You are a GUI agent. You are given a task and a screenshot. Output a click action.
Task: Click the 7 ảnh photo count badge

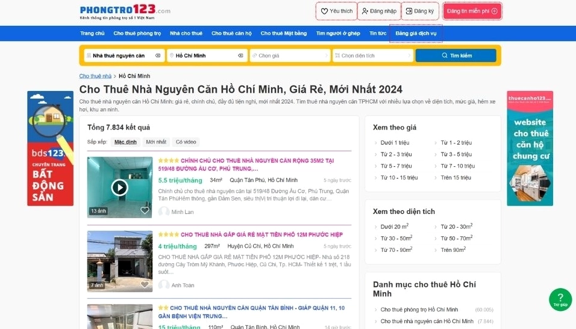[98, 285]
